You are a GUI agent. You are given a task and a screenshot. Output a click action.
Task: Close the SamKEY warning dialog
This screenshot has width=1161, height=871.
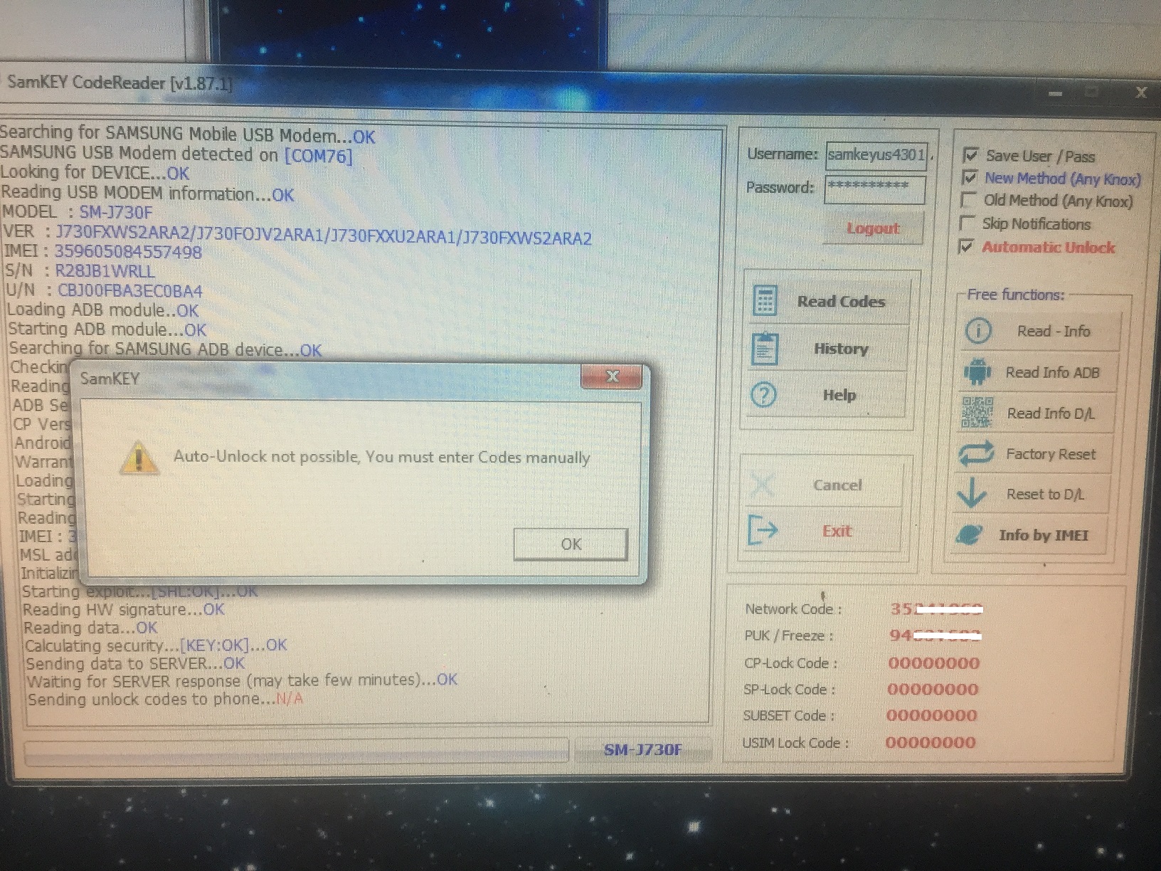point(612,376)
